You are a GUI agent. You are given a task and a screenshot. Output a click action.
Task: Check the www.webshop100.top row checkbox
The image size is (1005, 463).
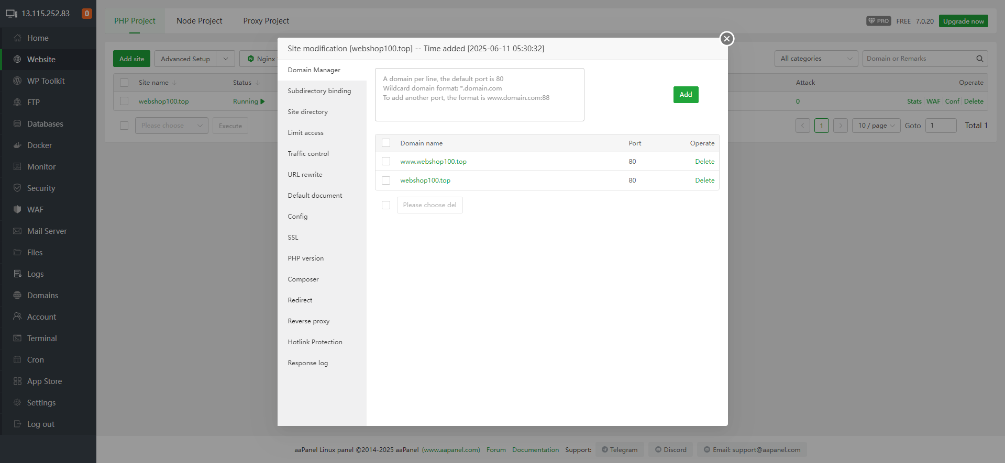pyautogui.click(x=386, y=161)
